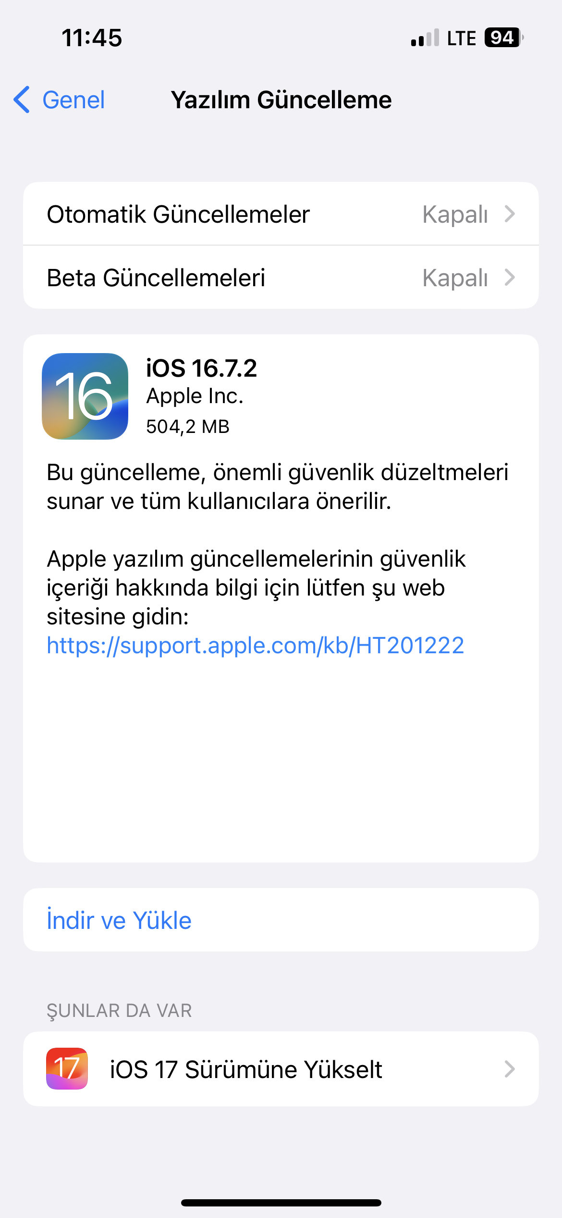Tap the battery 94 indicator
This screenshot has height=1218, width=562.
click(504, 38)
